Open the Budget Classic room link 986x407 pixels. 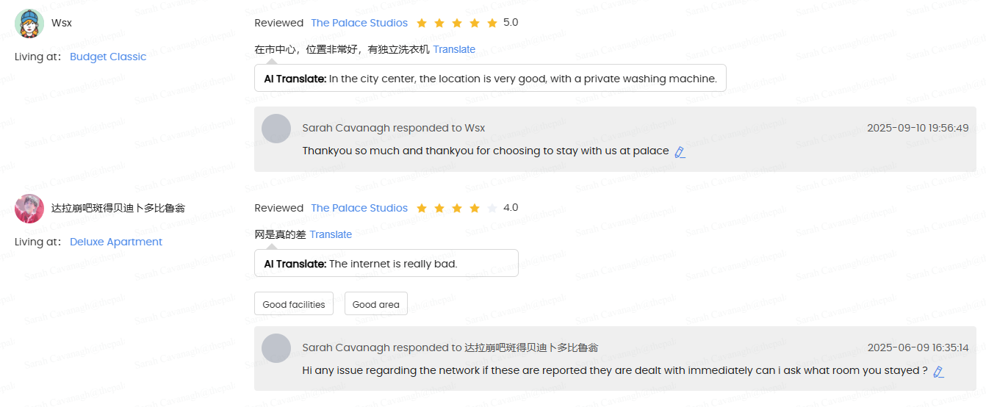pos(108,57)
